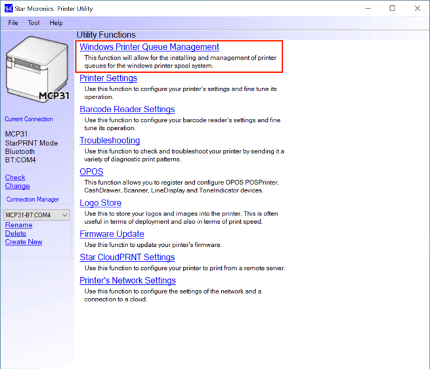The height and width of the screenshot is (369, 430).
Task: Open Windows Printer Queue Management
Action: tap(149, 47)
